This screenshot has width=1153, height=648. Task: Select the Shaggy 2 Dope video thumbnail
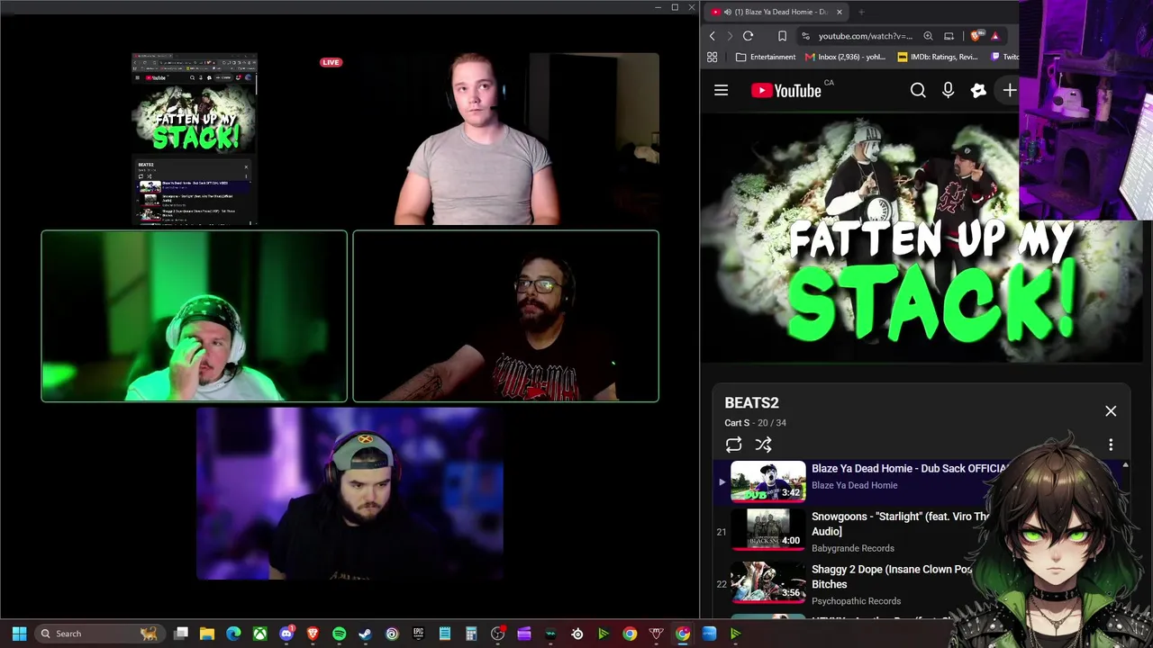(x=767, y=582)
